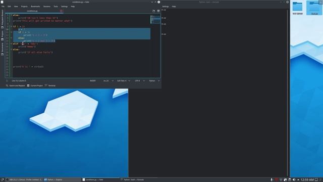Open the KDE application launcher
Image resolution: width=323 pixels, height=182 pixels.
pos(2,180)
